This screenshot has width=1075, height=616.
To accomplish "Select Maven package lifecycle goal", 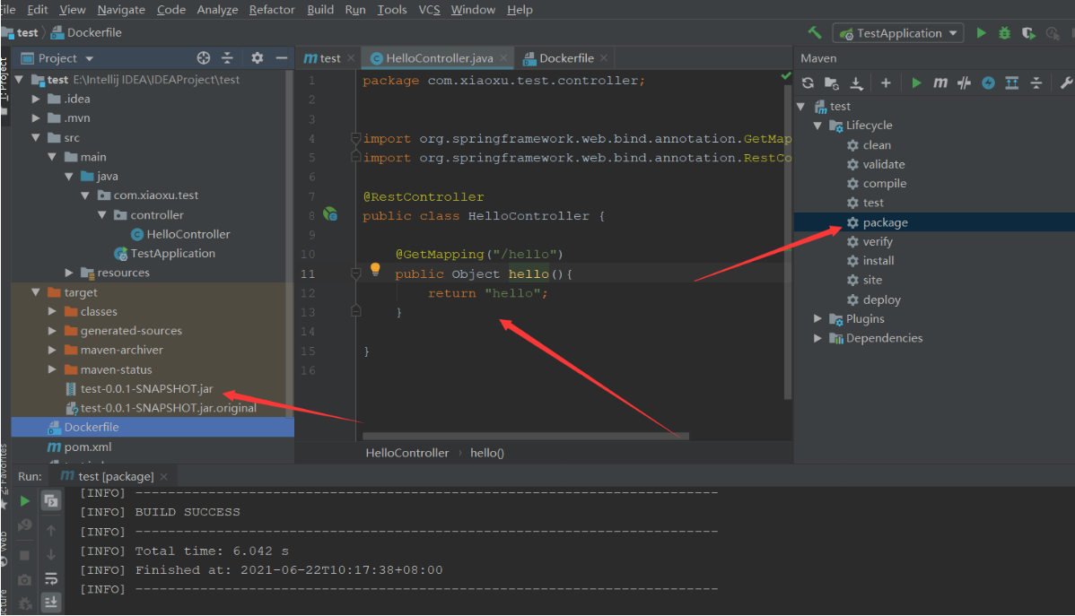I will (x=885, y=222).
